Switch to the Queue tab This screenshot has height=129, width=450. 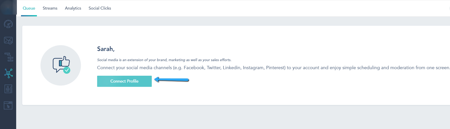(x=29, y=8)
